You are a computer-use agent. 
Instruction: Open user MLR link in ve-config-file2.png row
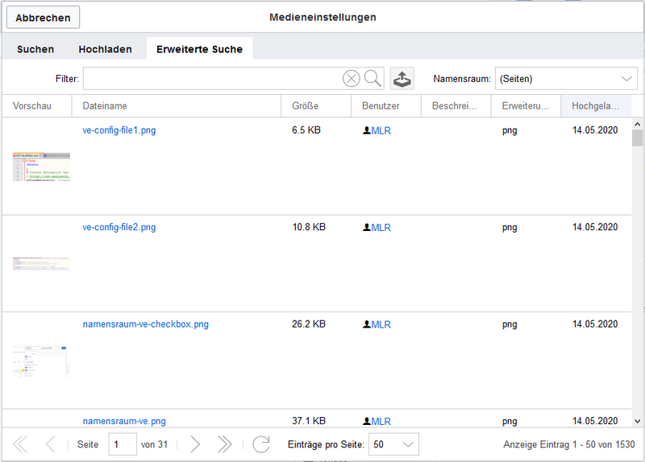[381, 228]
